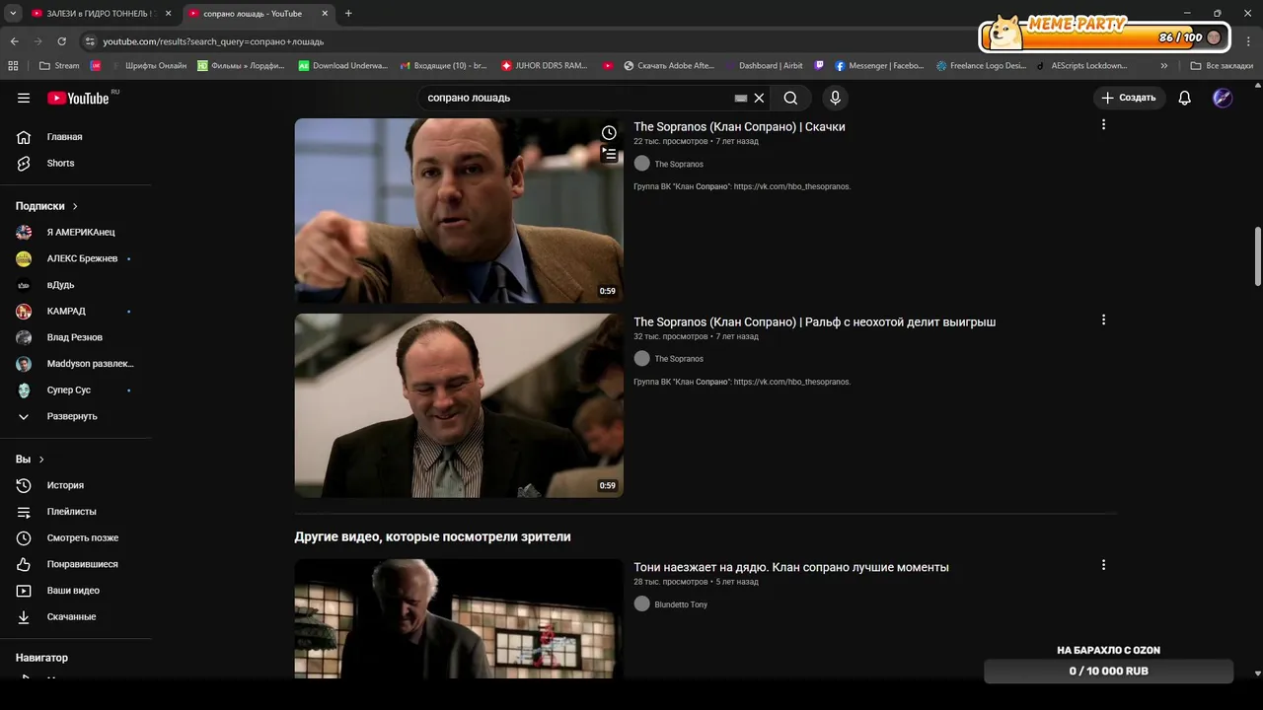This screenshot has width=1263, height=710.
Task: Open the JUHOR DDR5 RAM bookmark
Action: [x=545, y=66]
